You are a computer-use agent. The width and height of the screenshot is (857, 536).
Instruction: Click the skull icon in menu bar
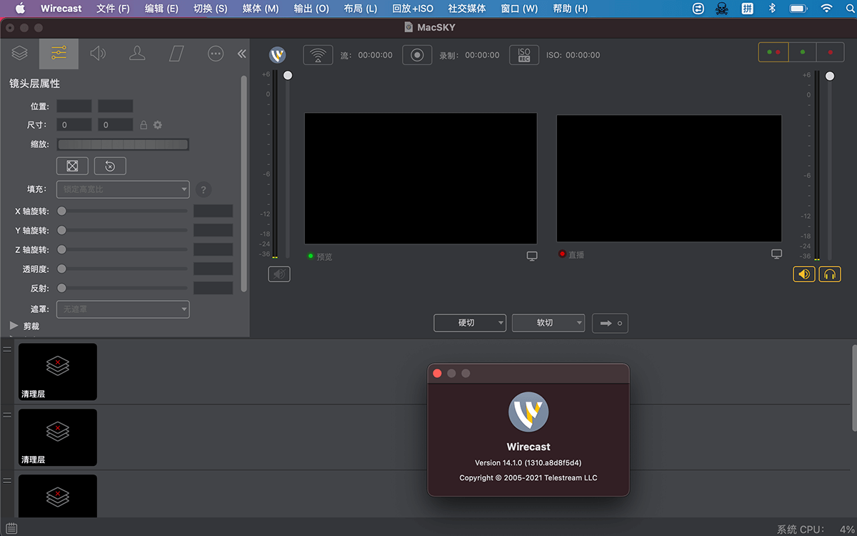coord(723,9)
